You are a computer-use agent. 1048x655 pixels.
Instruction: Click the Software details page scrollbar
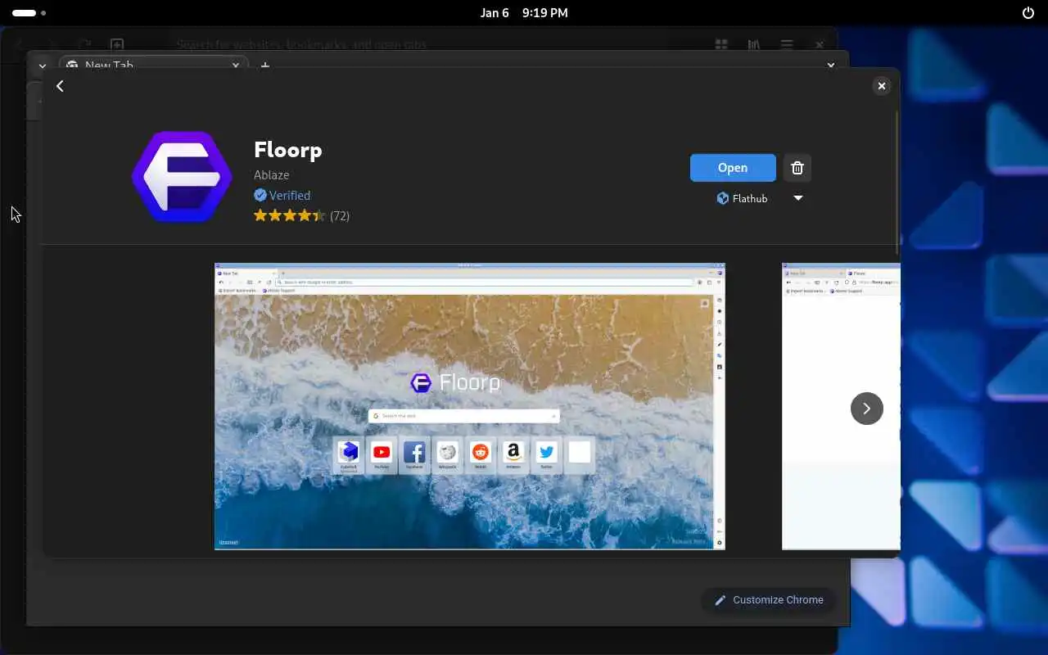897,180
